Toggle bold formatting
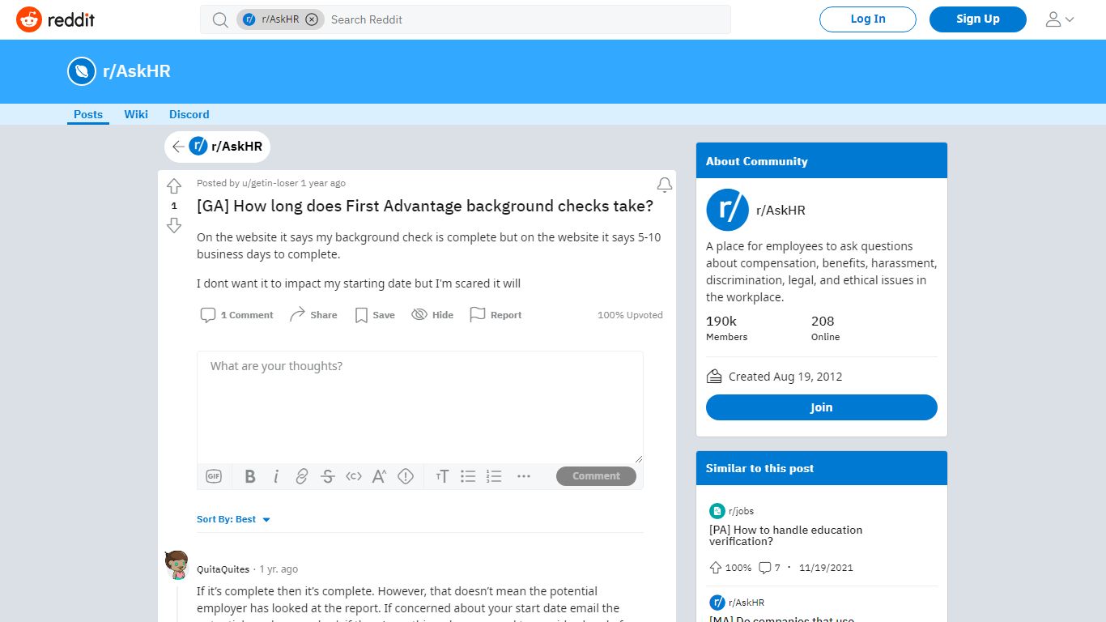The width and height of the screenshot is (1106, 622). [250, 476]
